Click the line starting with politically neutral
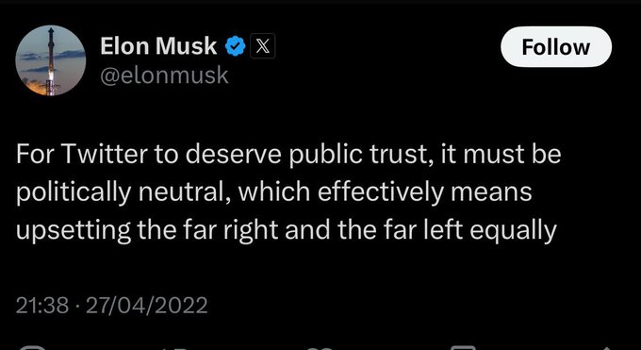The height and width of the screenshot is (350, 641). click(274, 192)
